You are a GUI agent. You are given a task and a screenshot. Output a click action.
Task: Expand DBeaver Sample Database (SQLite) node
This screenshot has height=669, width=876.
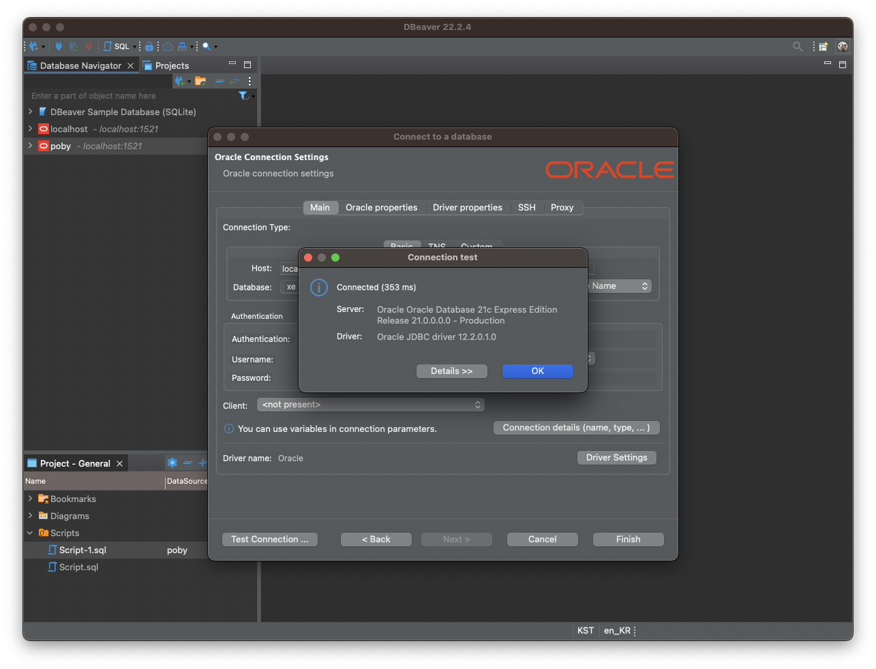click(x=30, y=111)
